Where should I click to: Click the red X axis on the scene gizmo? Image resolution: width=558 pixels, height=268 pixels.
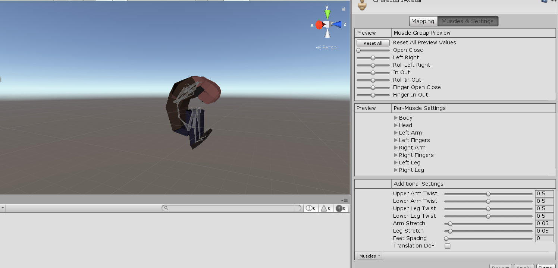tap(319, 25)
